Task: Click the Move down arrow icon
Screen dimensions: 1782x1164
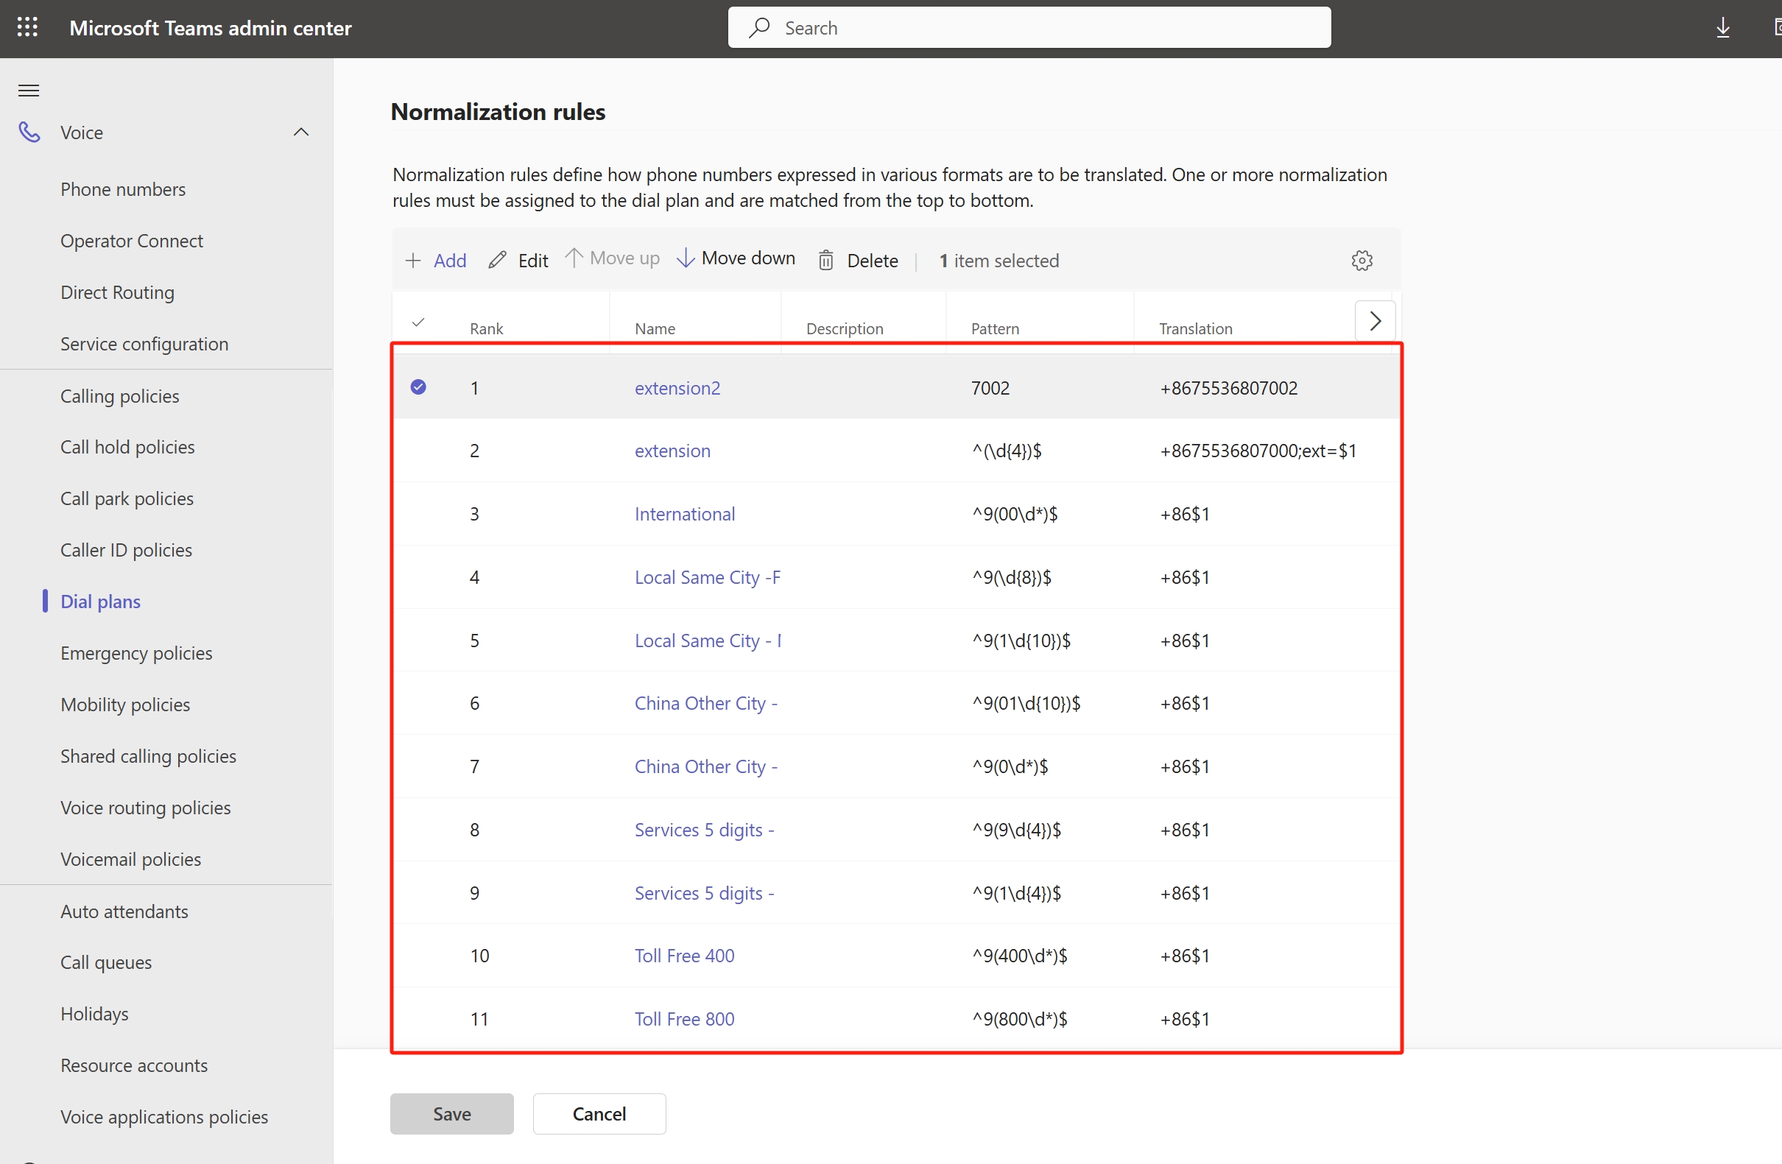Action: tap(685, 258)
